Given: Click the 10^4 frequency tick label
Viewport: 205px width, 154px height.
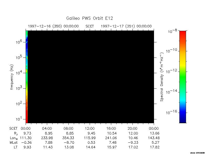Looking at the screenshot, I should click(19, 73).
